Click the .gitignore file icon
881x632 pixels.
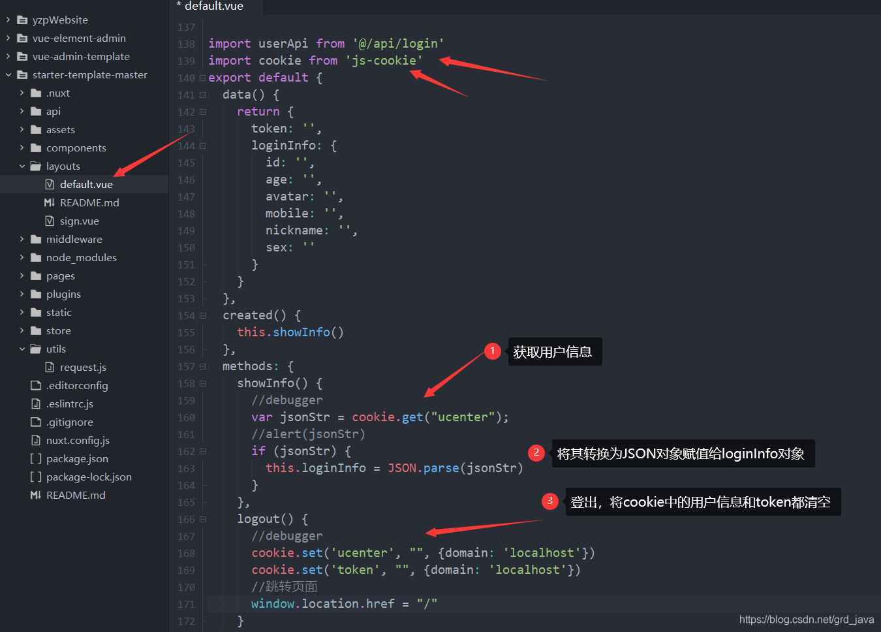pos(36,422)
